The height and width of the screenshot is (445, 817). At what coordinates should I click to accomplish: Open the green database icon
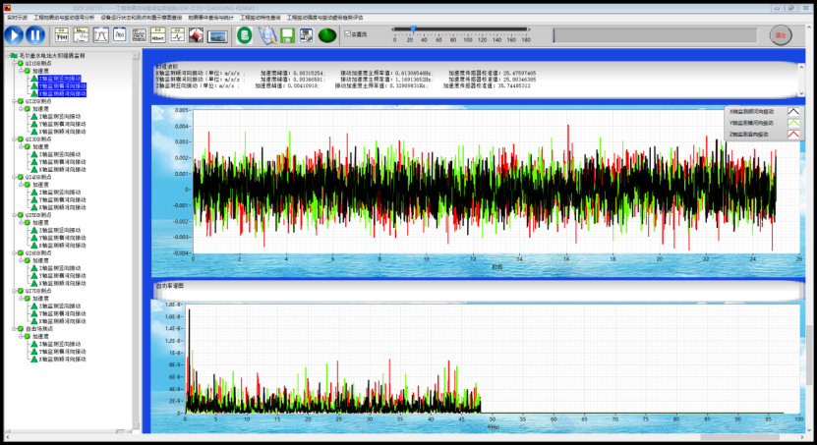coord(245,35)
